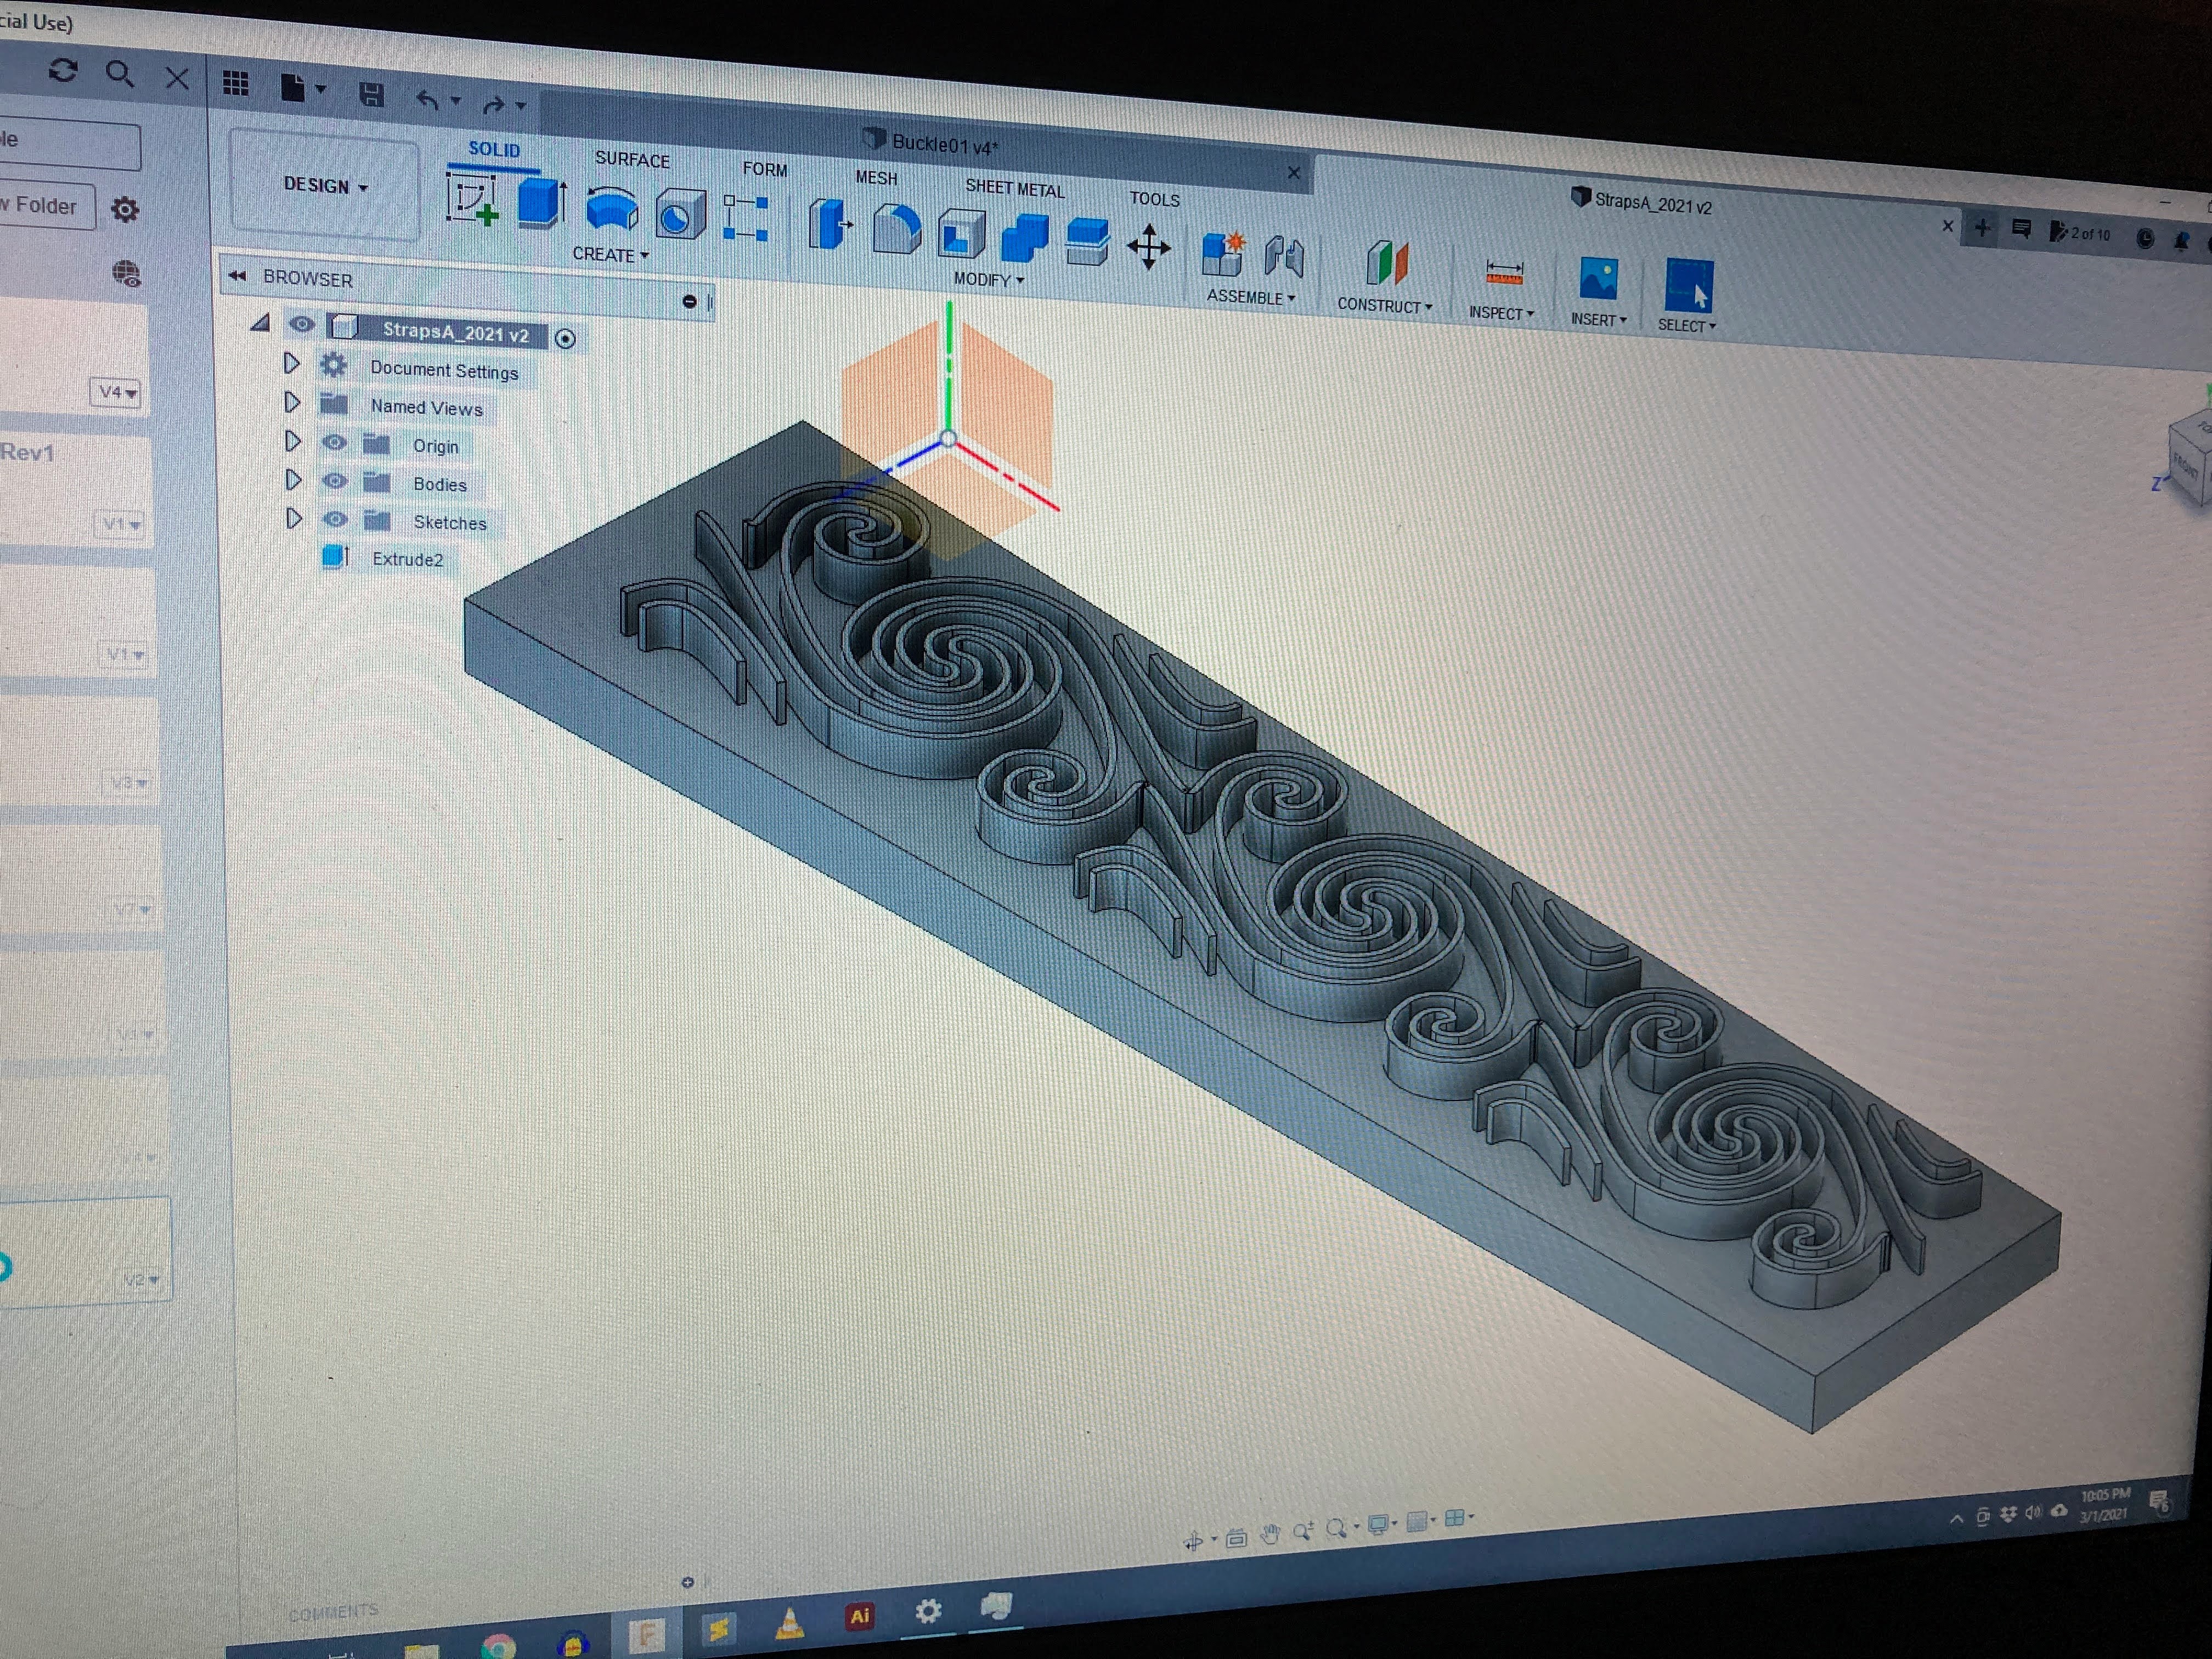Click the Insert image icon
Image resolution: width=2212 pixels, height=1659 pixels.
(1598, 279)
